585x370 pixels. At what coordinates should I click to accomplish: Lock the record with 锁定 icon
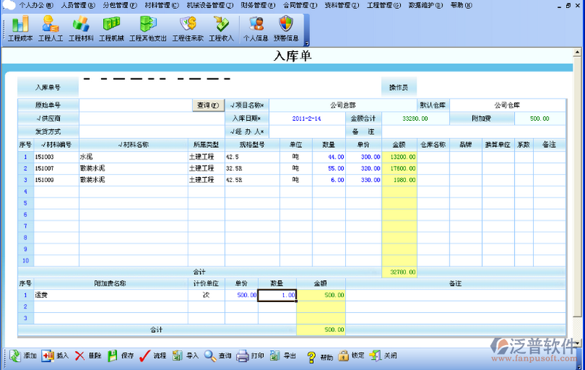[350, 356]
